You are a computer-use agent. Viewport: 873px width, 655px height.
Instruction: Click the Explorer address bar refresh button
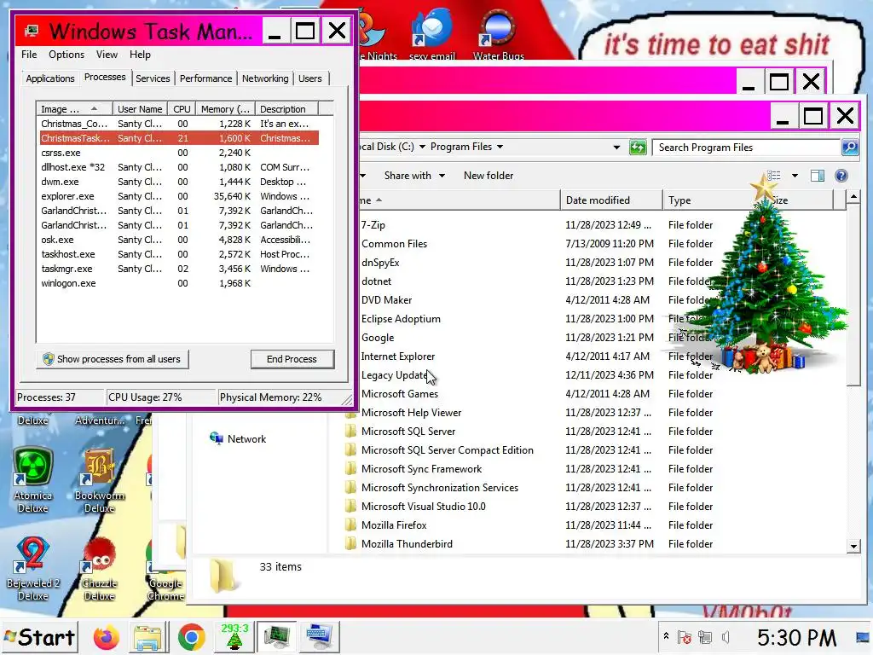638,148
